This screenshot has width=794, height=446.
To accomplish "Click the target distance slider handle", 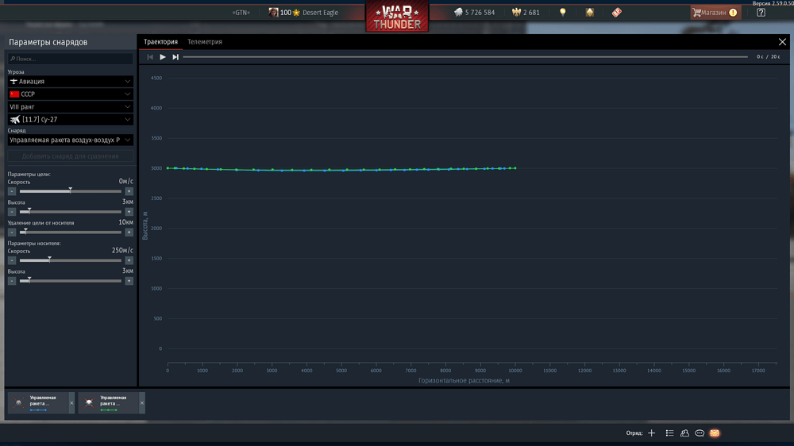I will [25, 232].
